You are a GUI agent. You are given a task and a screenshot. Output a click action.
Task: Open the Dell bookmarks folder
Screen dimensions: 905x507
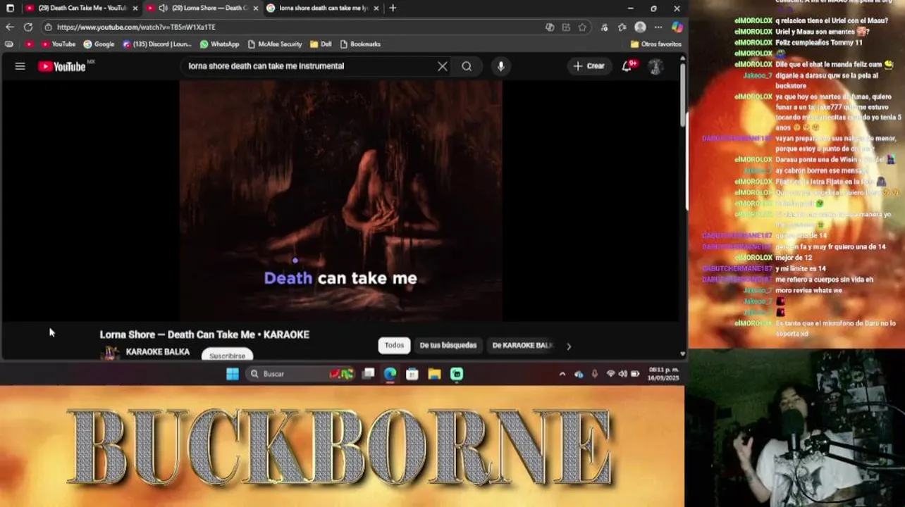[x=321, y=44]
